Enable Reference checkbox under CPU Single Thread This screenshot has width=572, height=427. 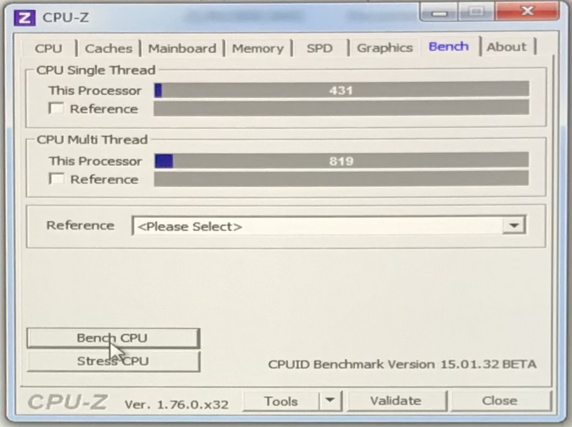(x=56, y=108)
